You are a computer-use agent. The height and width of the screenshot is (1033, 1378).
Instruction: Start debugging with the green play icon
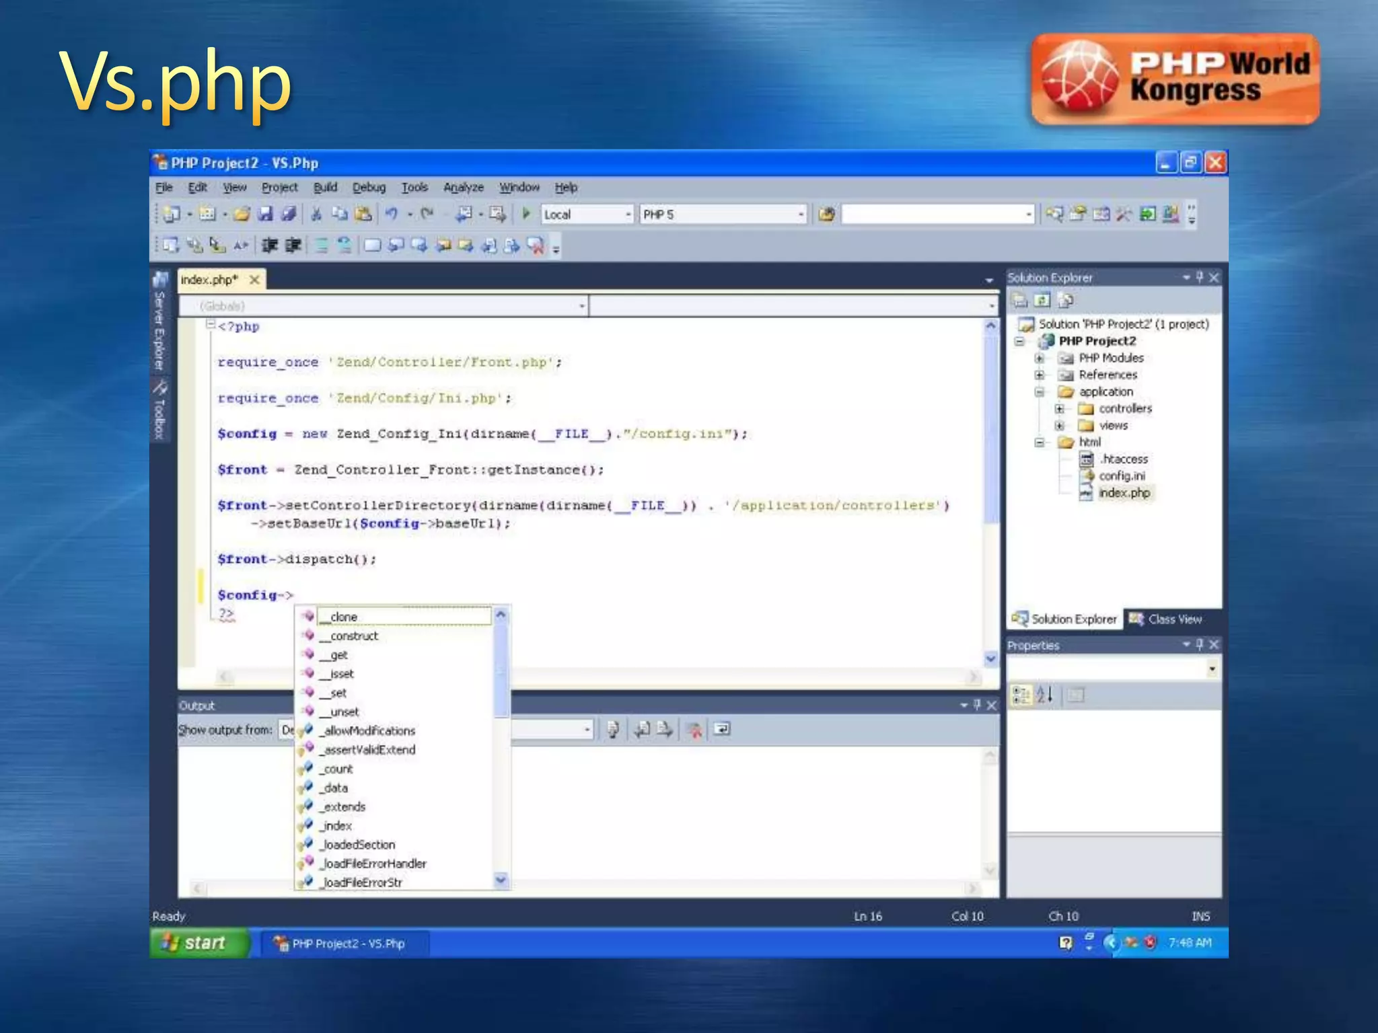coord(527,214)
